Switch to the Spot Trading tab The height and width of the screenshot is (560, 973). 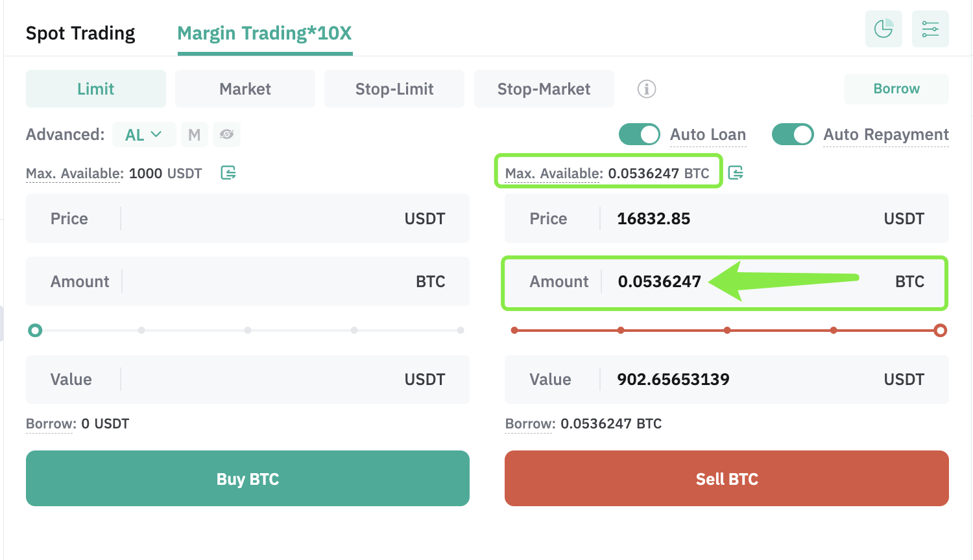coord(80,33)
